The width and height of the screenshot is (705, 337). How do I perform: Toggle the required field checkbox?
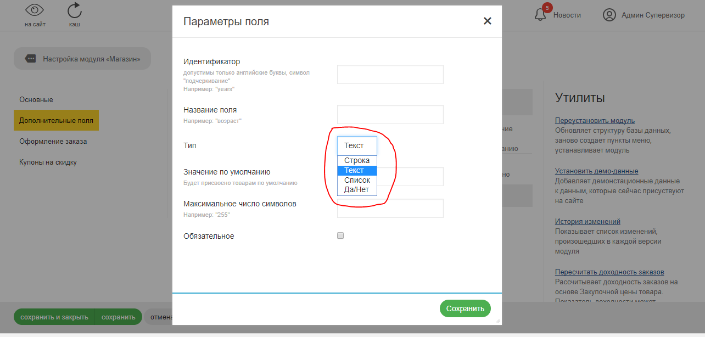[340, 235]
